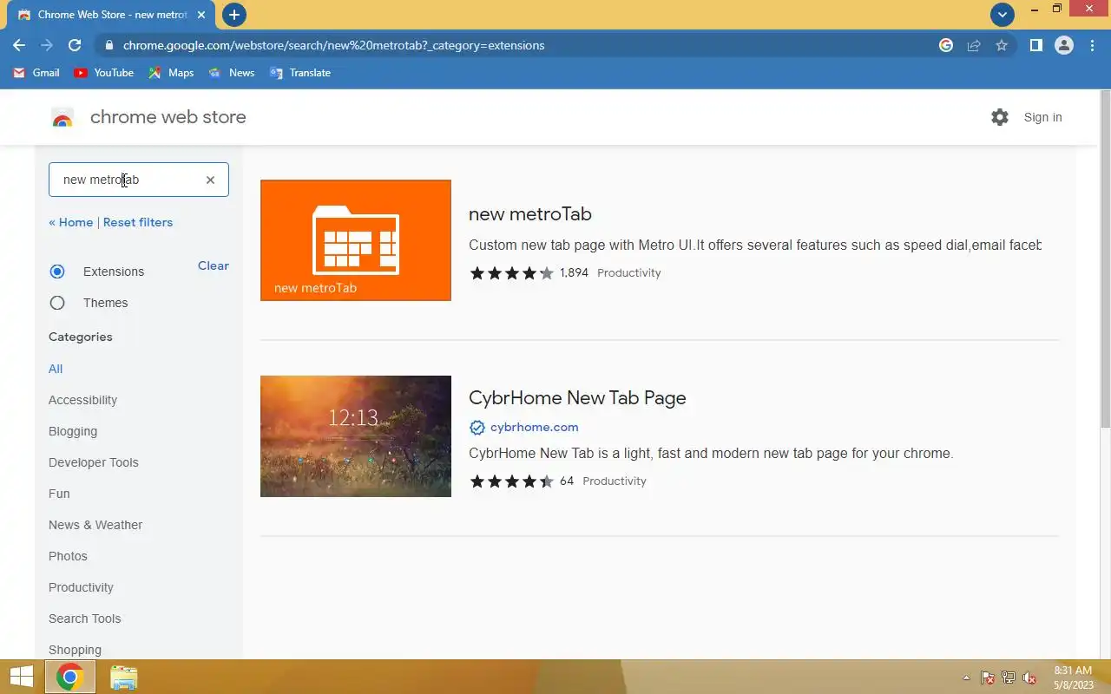Click the muted volume tray icon
The height and width of the screenshot is (694, 1111).
[x=1029, y=678]
